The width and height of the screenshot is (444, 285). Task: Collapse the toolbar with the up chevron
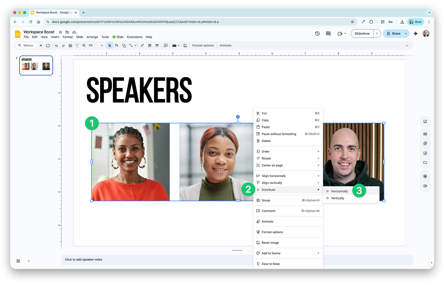coord(407,45)
